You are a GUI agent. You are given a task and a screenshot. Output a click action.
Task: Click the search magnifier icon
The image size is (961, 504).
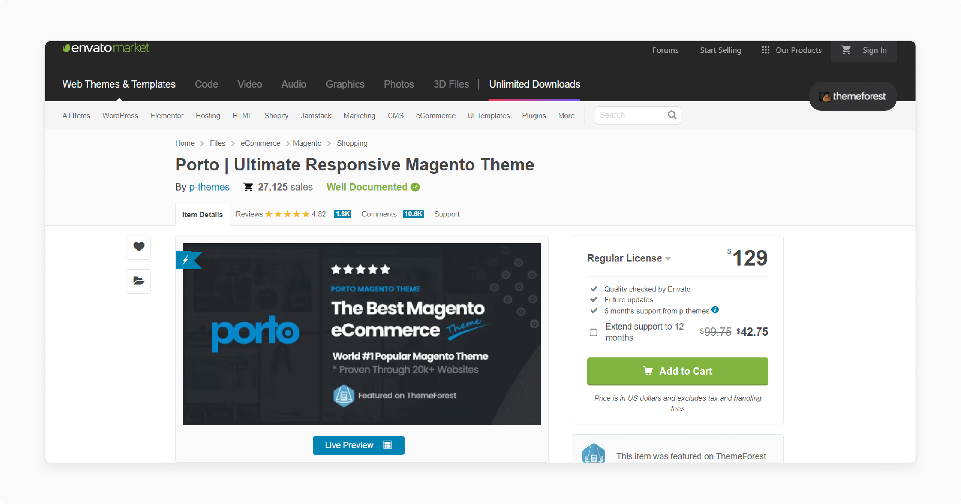coord(672,115)
